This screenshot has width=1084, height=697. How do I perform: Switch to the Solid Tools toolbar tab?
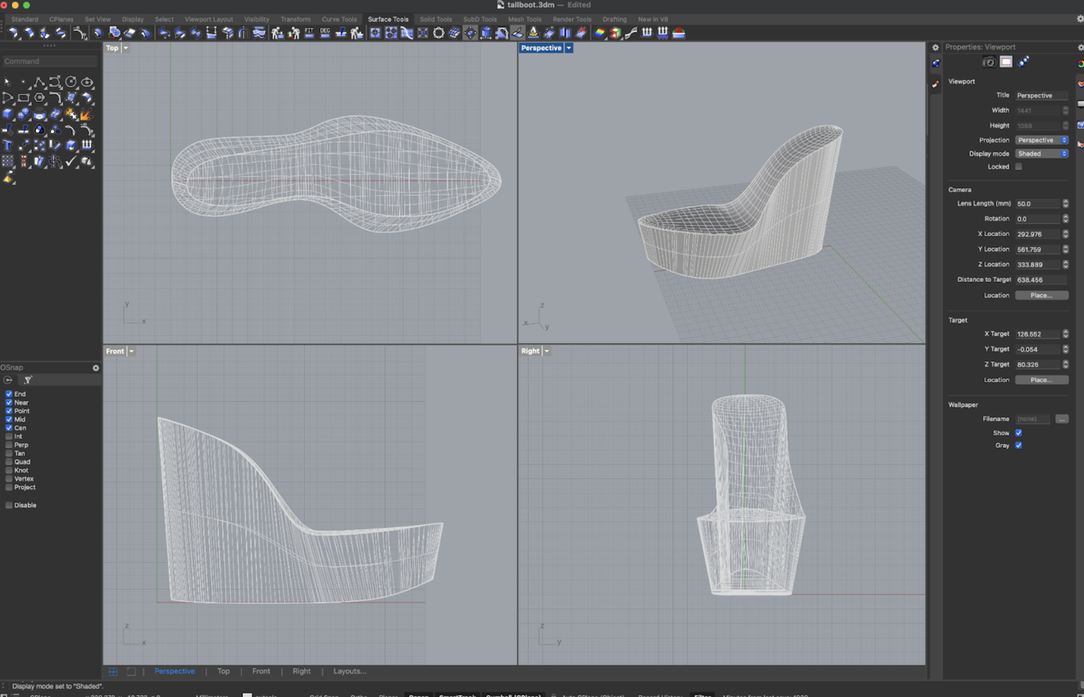(x=436, y=20)
